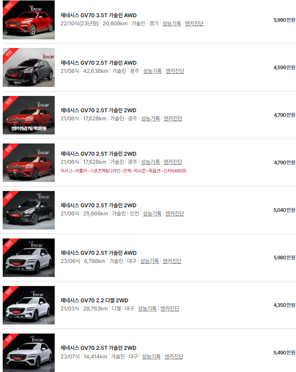
Task: Click the 5,980만원 price of the AWD listing
Action: [x=284, y=258]
